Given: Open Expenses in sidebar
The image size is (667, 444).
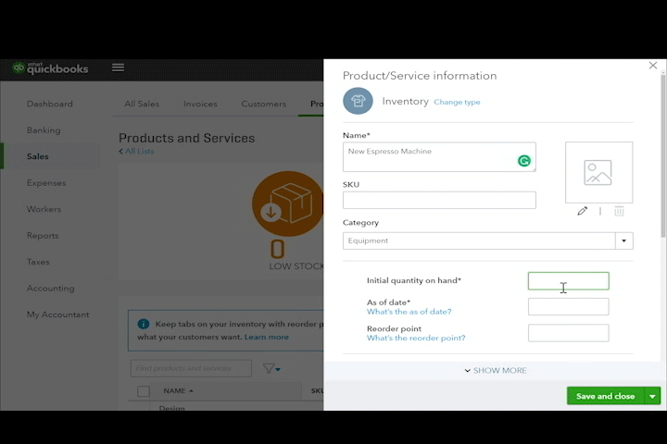Looking at the screenshot, I should tap(46, 183).
